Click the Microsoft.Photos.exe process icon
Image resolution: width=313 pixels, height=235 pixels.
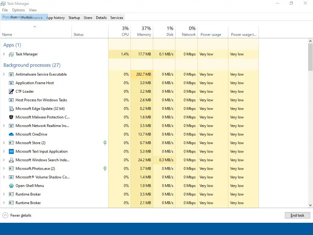coord(11,169)
